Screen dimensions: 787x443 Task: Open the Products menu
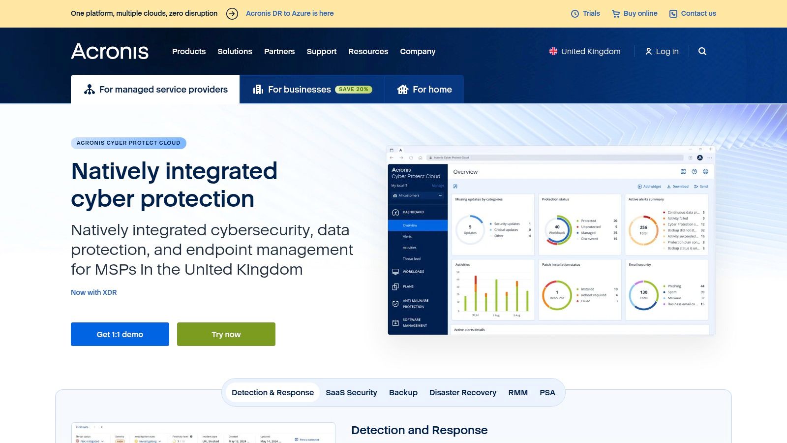coord(189,51)
